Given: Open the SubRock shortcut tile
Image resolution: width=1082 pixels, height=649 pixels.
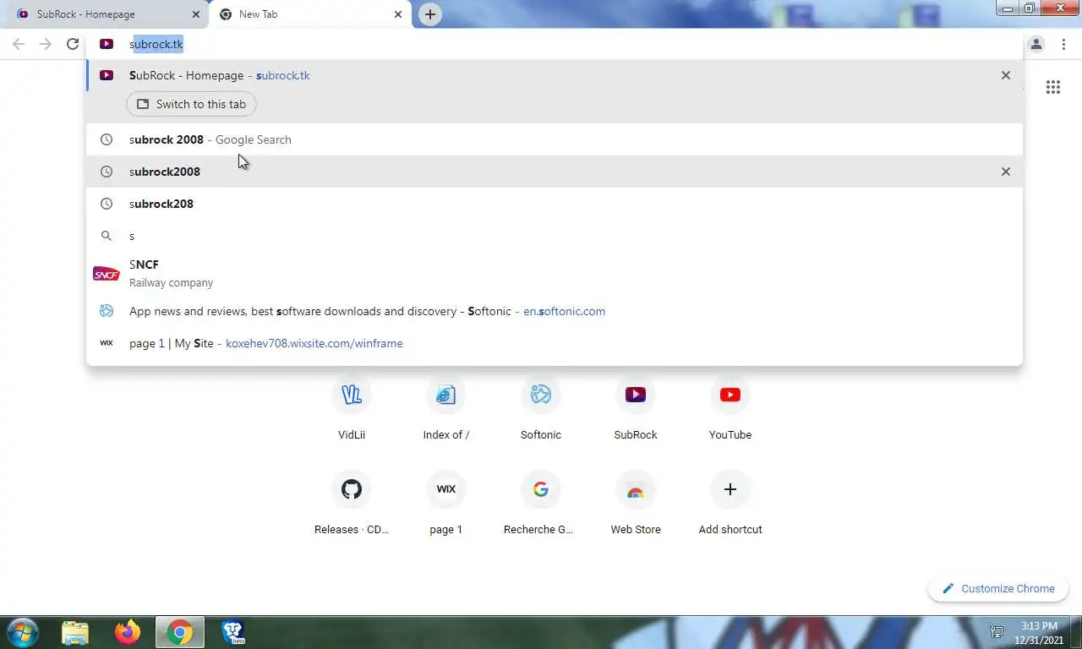Looking at the screenshot, I should (x=636, y=409).
